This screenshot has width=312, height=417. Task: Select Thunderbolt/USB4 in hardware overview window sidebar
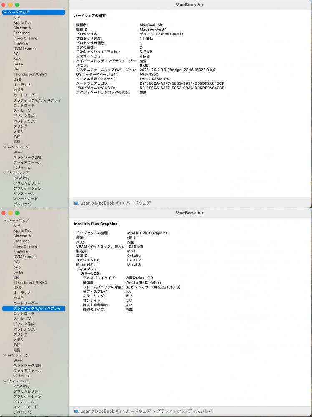coord(30,75)
